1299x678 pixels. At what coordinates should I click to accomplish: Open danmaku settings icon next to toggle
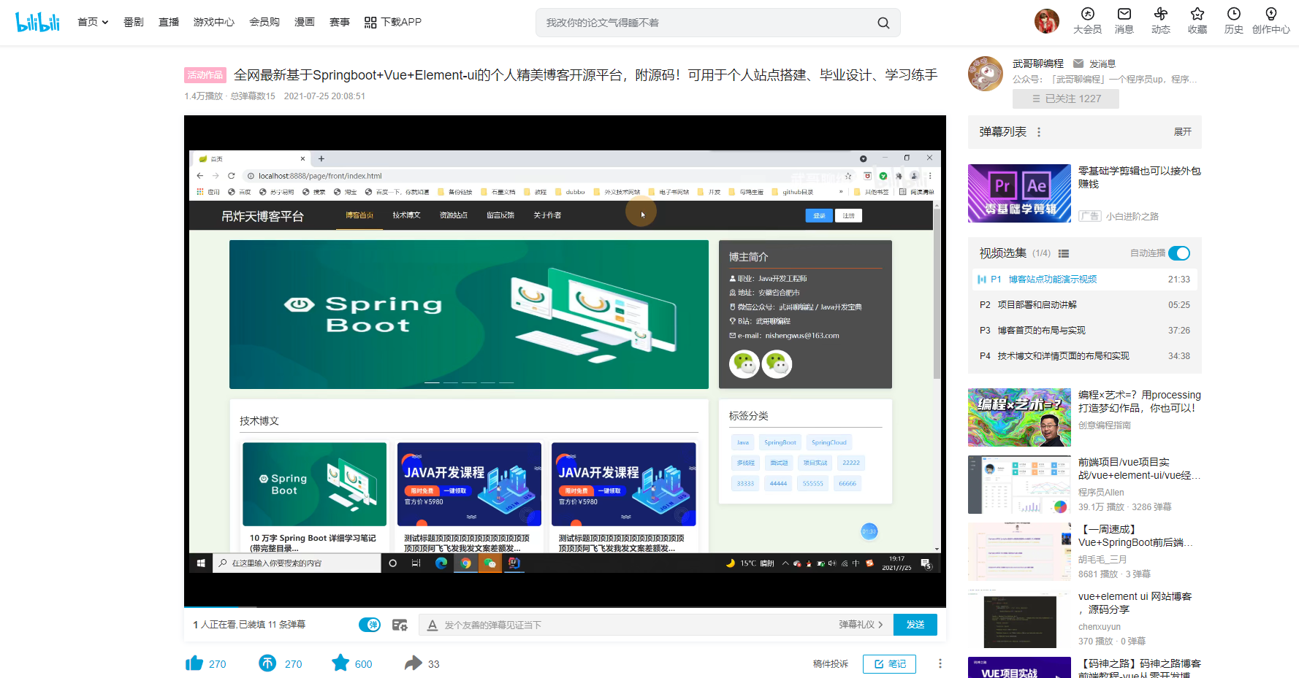400,625
